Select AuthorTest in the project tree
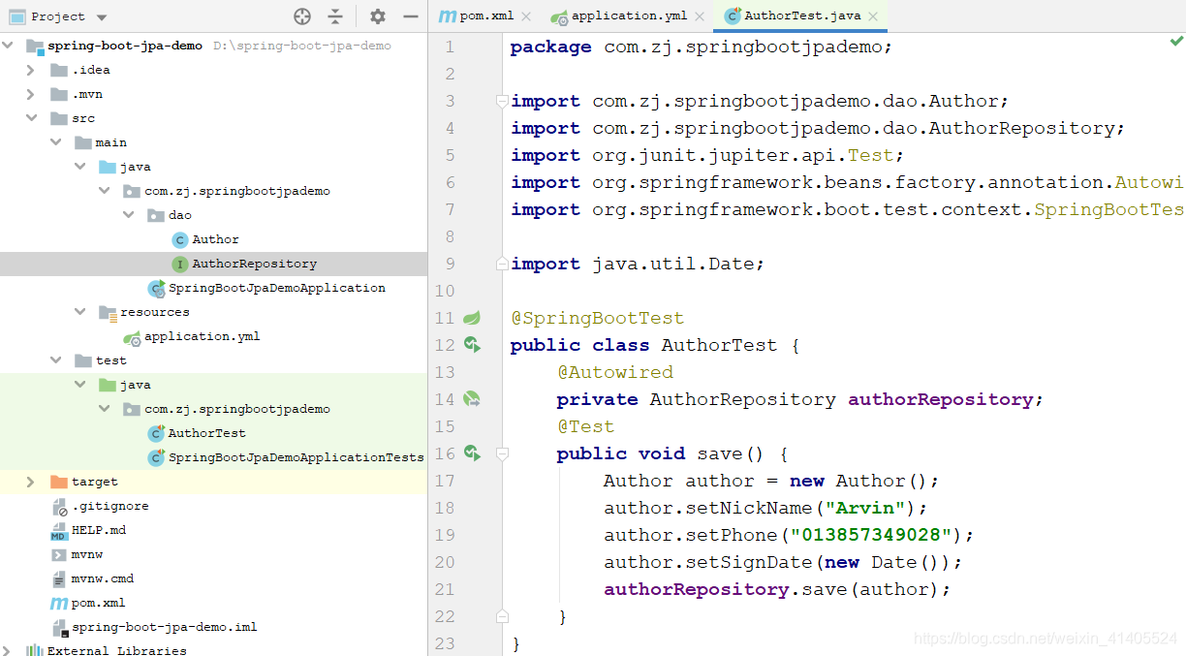Viewport: 1186px width, 656px height. coord(206,433)
